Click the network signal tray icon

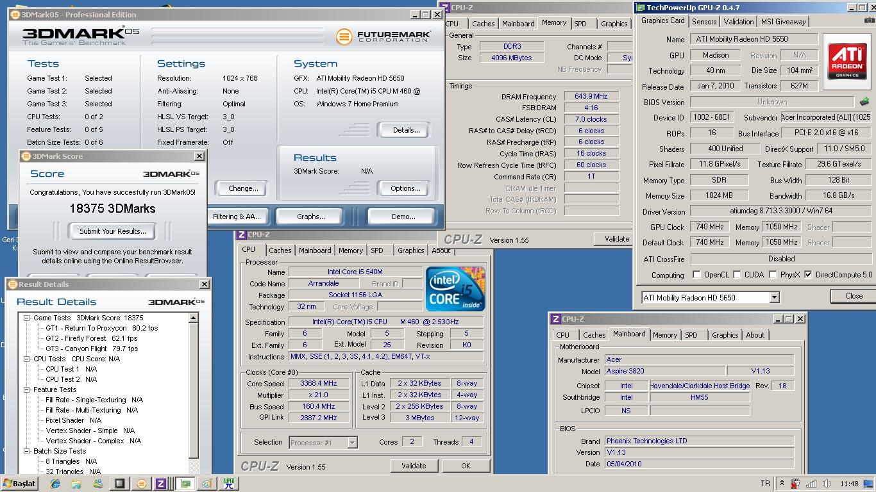point(811,484)
